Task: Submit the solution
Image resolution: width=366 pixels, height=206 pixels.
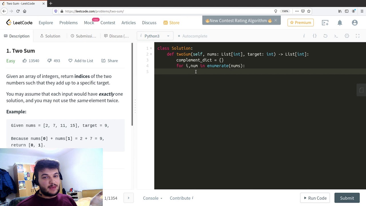Action: tap(347, 198)
